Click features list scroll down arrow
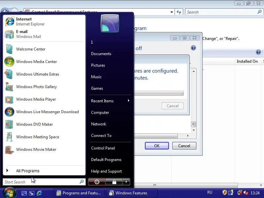 pyautogui.click(x=194, y=130)
